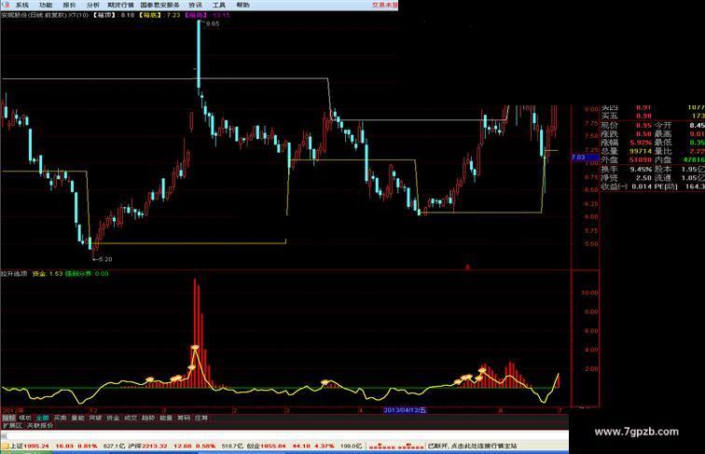Click the white horizontal scrollbar below the tabs

point(284,435)
